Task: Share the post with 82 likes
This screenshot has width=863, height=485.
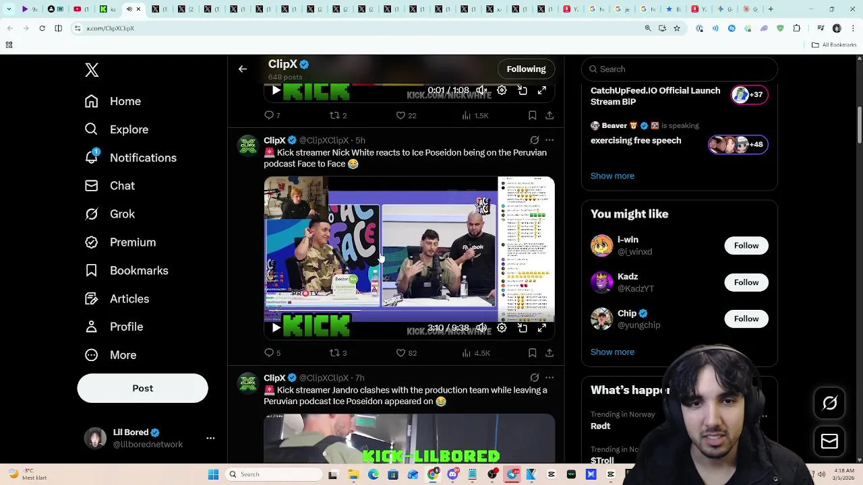Action: coord(549,353)
